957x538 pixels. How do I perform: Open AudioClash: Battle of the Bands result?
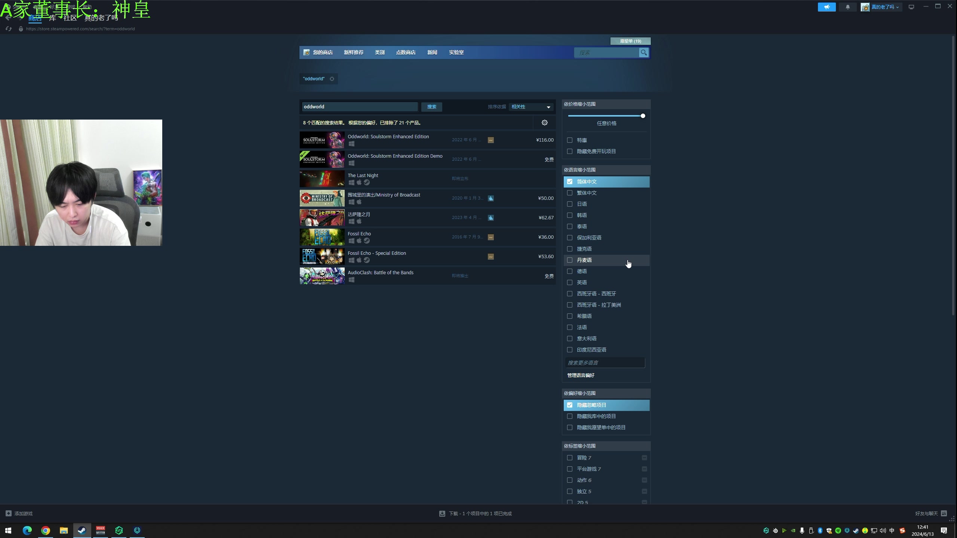(x=427, y=276)
